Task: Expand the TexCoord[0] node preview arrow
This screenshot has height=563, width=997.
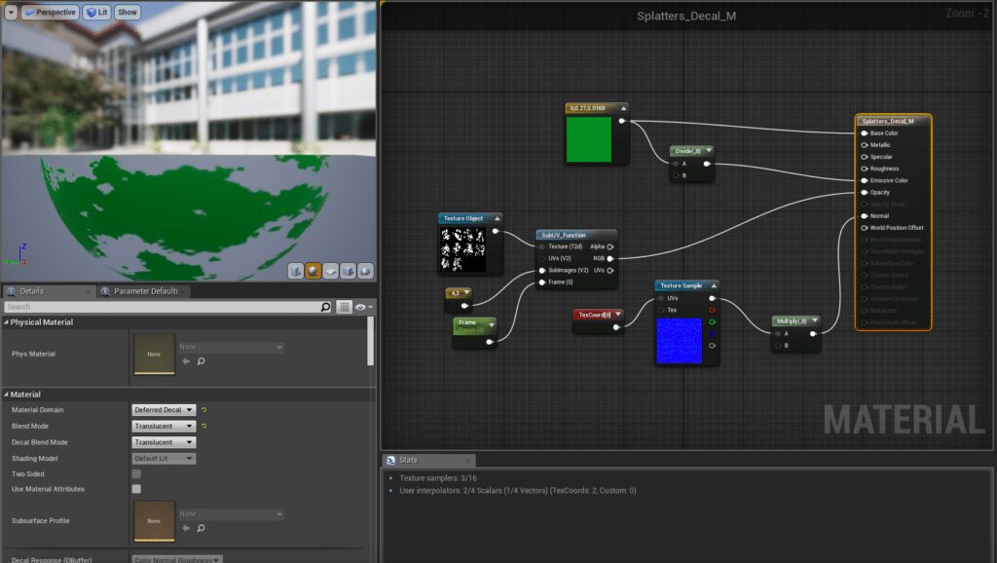Action: [617, 315]
